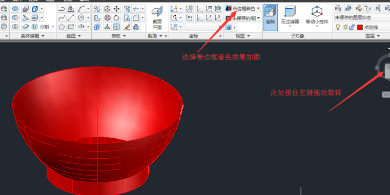Expand the 分割 split dropdown arrow
Image resolution: width=390 pixels, height=195 pixels.
point(53,27)
